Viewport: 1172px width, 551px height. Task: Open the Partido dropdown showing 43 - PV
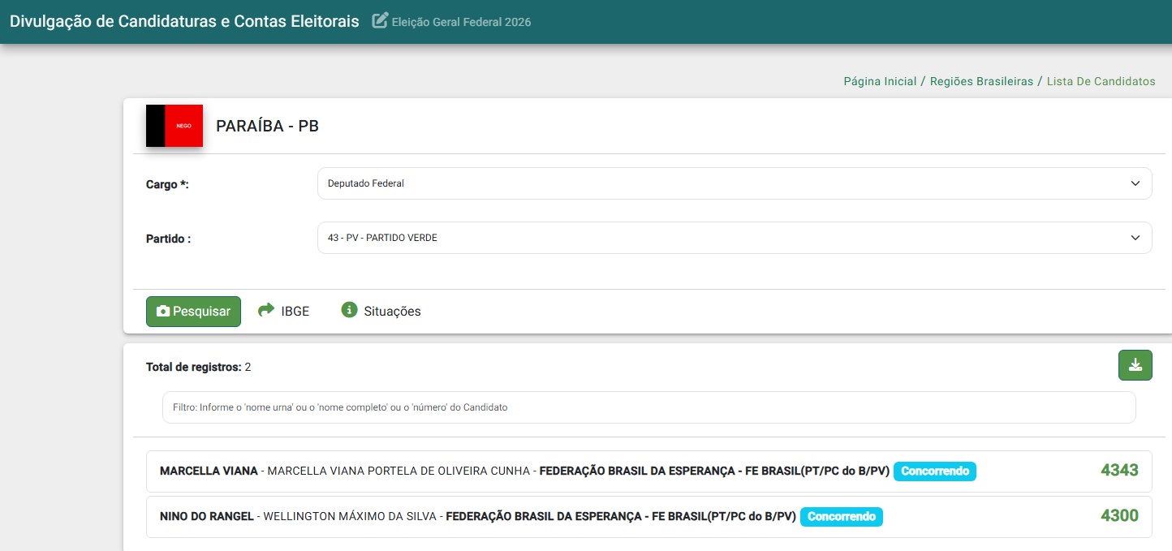point(735,238)
